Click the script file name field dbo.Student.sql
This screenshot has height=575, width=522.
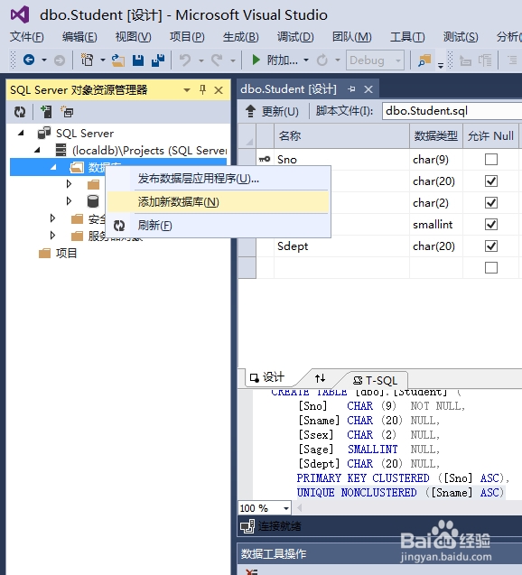452,111
